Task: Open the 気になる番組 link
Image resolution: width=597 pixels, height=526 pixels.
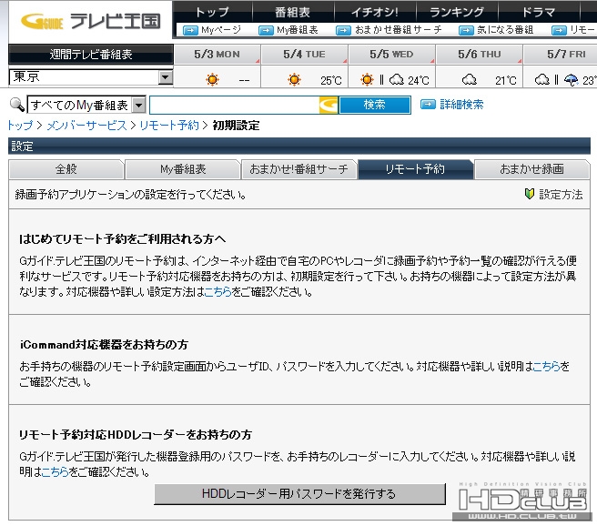Action: (505, 30)
